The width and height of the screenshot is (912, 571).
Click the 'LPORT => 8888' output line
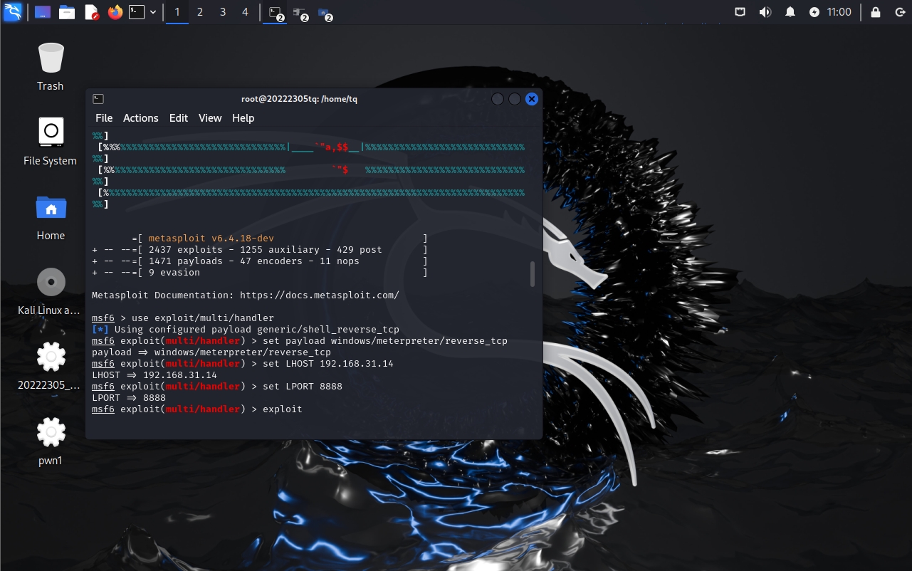pyautogui.click(x=129, y=398)
